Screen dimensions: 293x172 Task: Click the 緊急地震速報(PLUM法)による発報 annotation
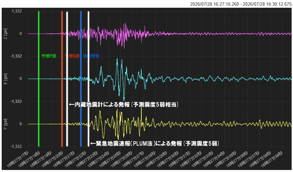[x=154, y=143]
